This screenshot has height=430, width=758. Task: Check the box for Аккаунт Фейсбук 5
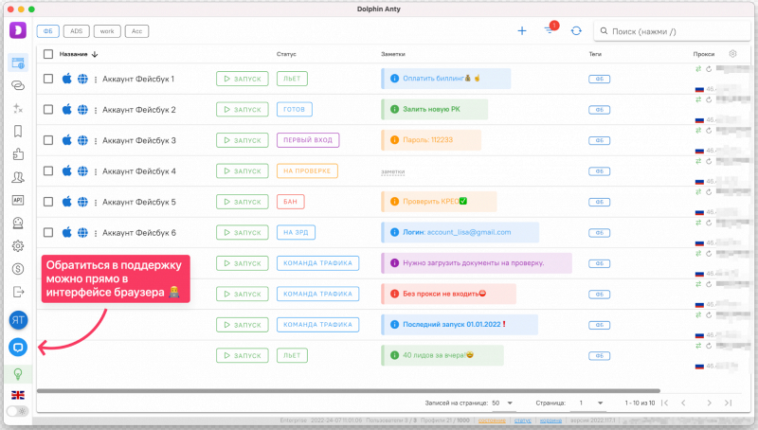point(48,202)
